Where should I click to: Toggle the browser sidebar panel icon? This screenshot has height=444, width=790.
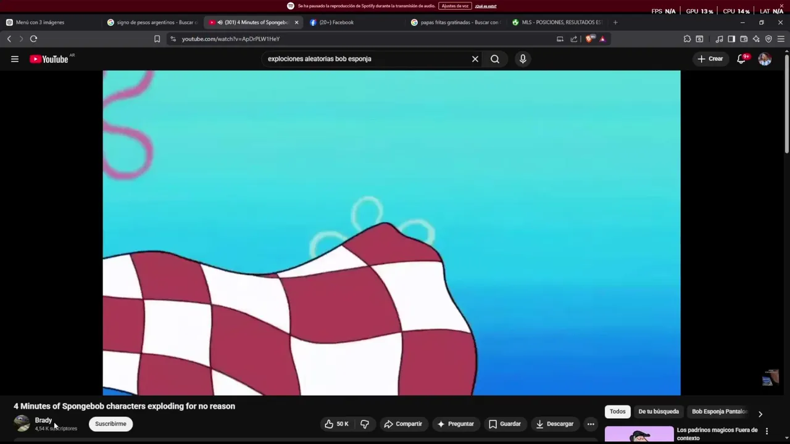tap(731, 39)
